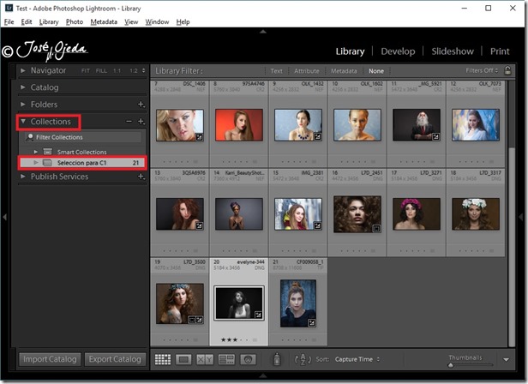
Task: Open the Metadata menu
Action: click(x=104, y=22)
